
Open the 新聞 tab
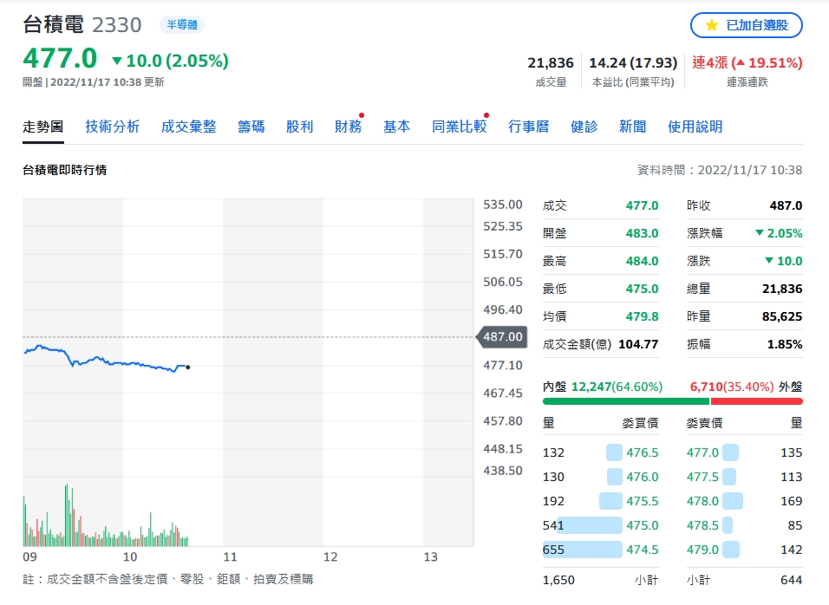pos(633,127)
